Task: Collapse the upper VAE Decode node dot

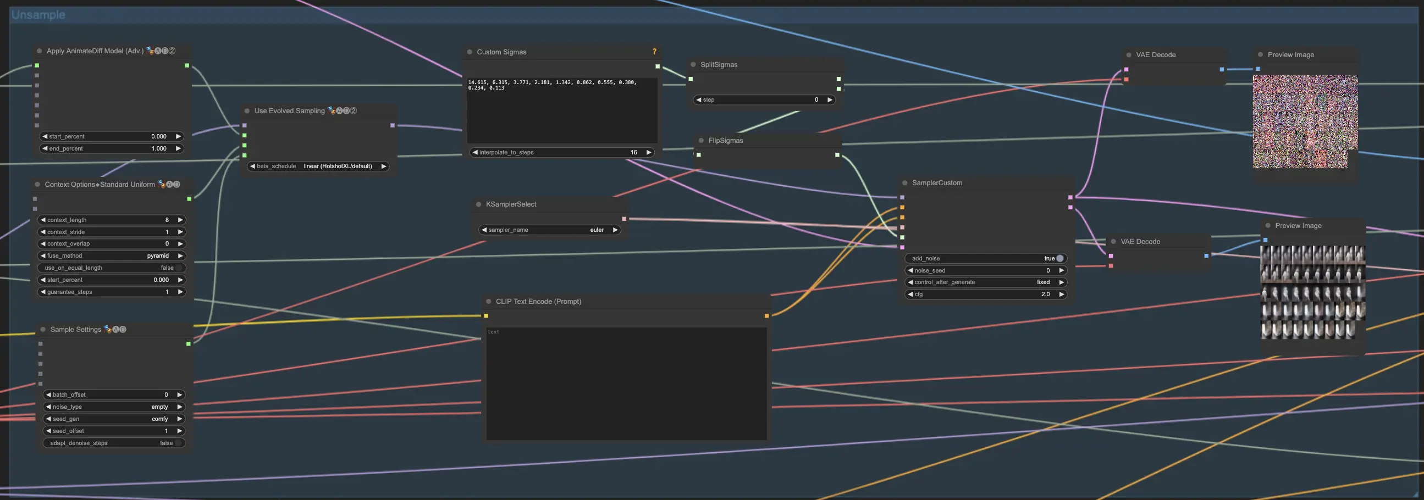Action: [x=1129, y=55]
